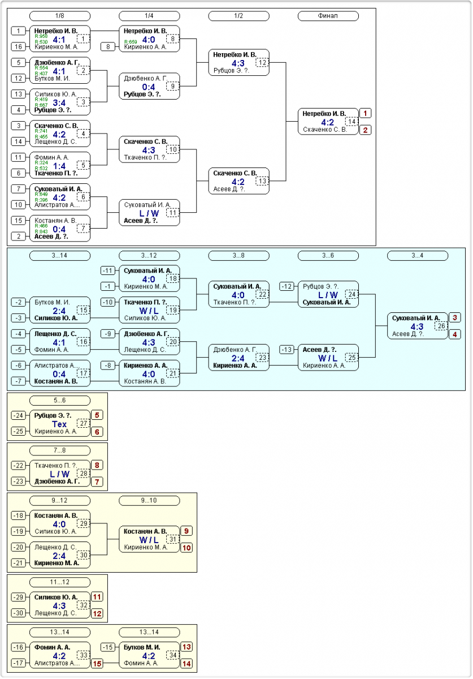Click the "-15" slot beside Бутков М. И.

[x=109, y=646]
